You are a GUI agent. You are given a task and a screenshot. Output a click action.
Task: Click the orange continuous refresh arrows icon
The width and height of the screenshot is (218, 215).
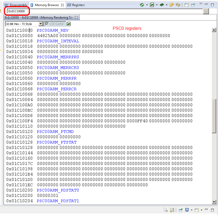(172, 5)
